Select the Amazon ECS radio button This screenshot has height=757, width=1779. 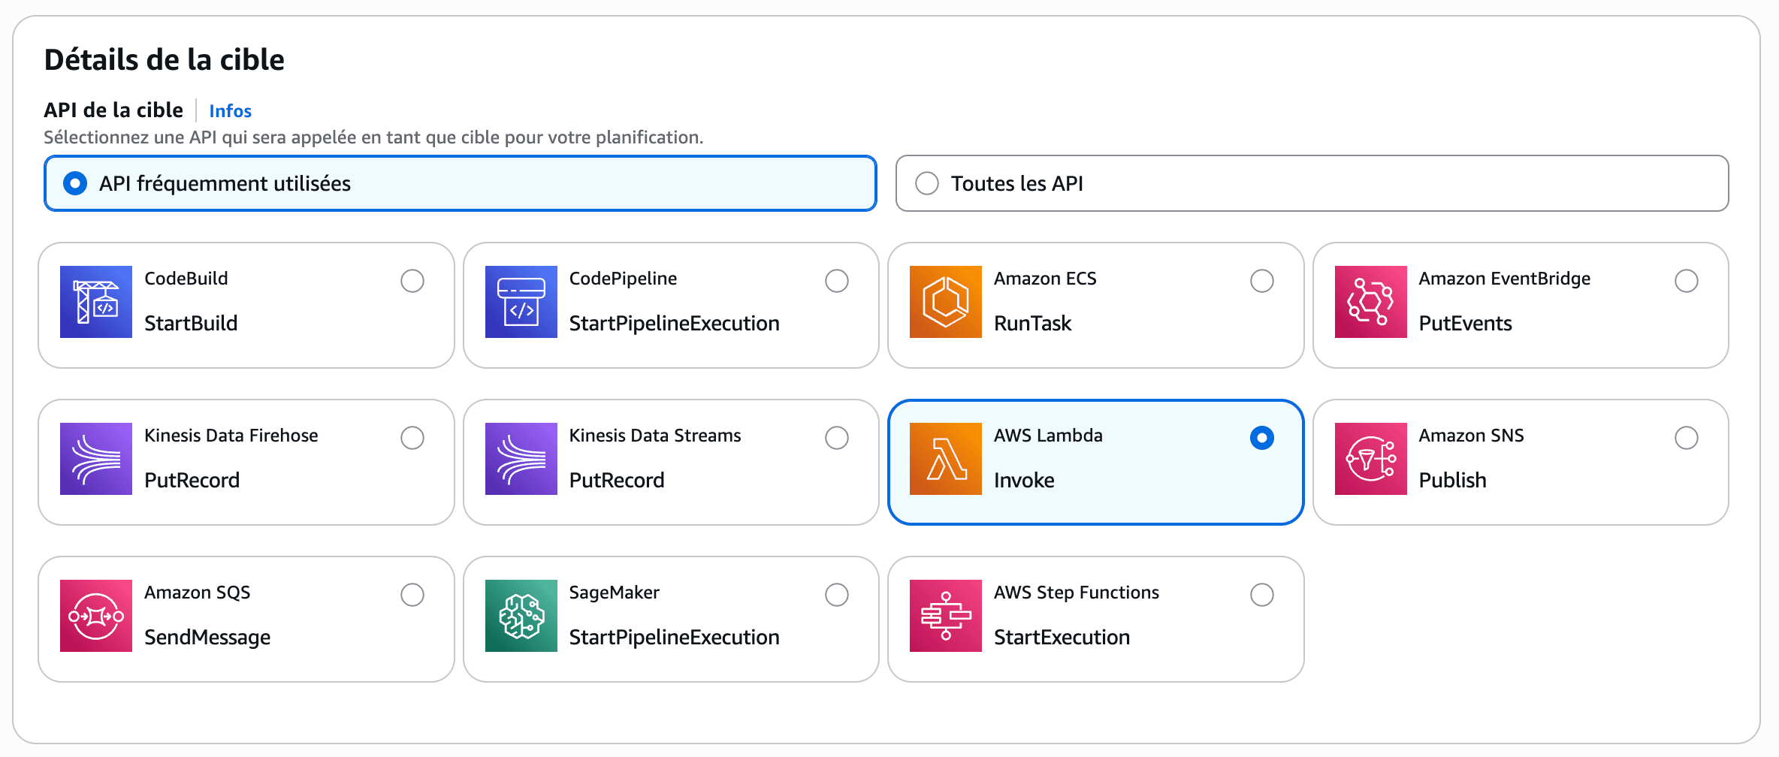pos(1262,281)
